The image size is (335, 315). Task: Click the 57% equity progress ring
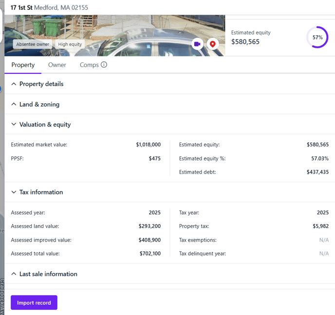[317, 37]
